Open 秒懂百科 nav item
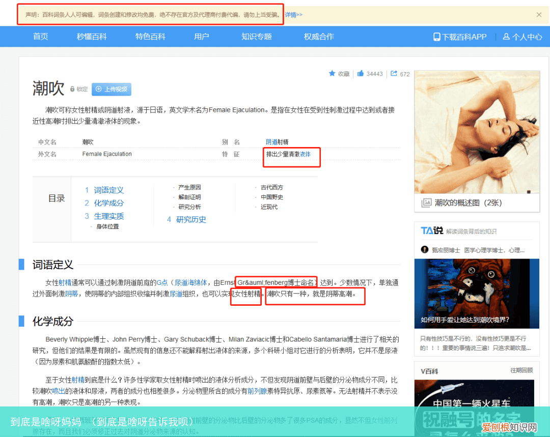Image resolution: width=550 pixels, height=437 pixels. 92,37
